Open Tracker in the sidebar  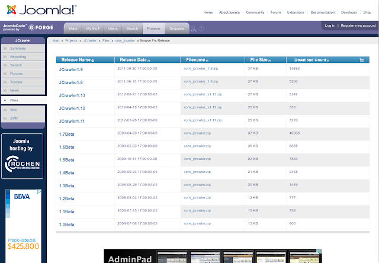[23, 82]
